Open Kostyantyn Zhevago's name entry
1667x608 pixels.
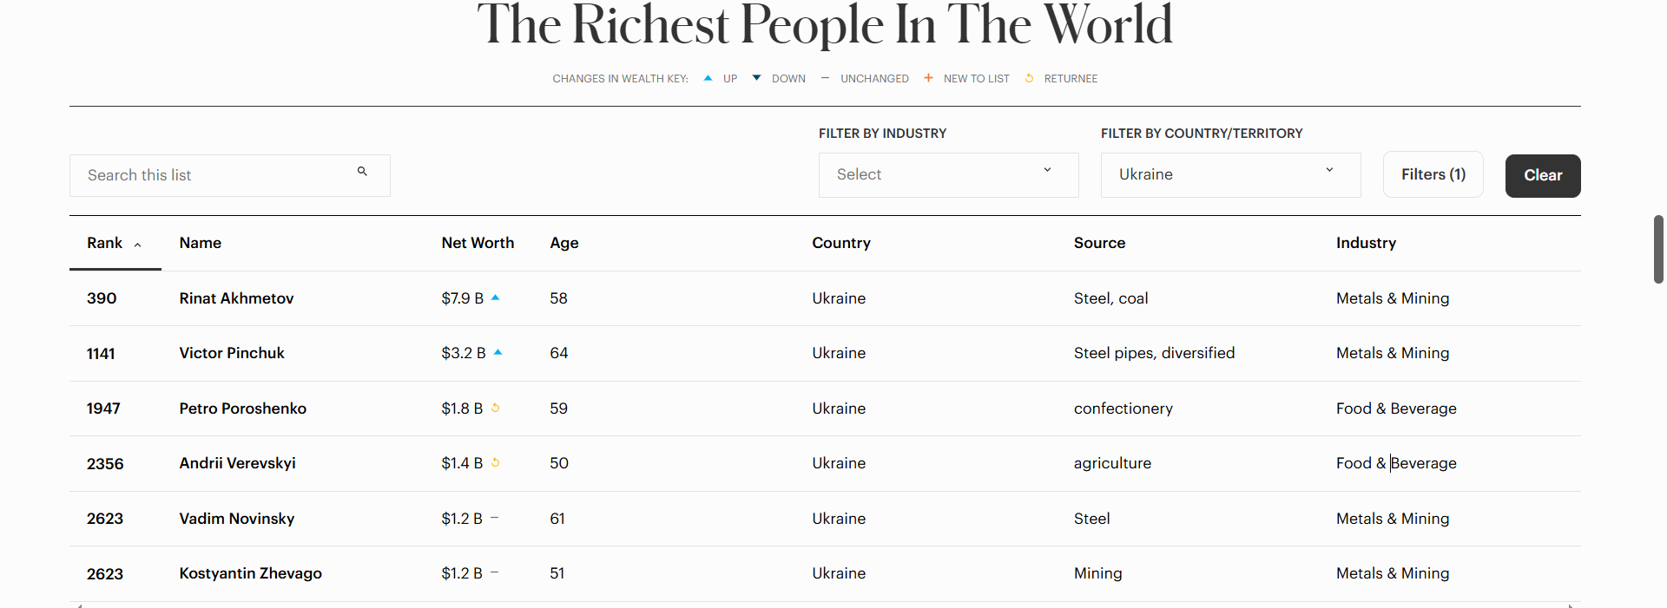coord(250,573)
